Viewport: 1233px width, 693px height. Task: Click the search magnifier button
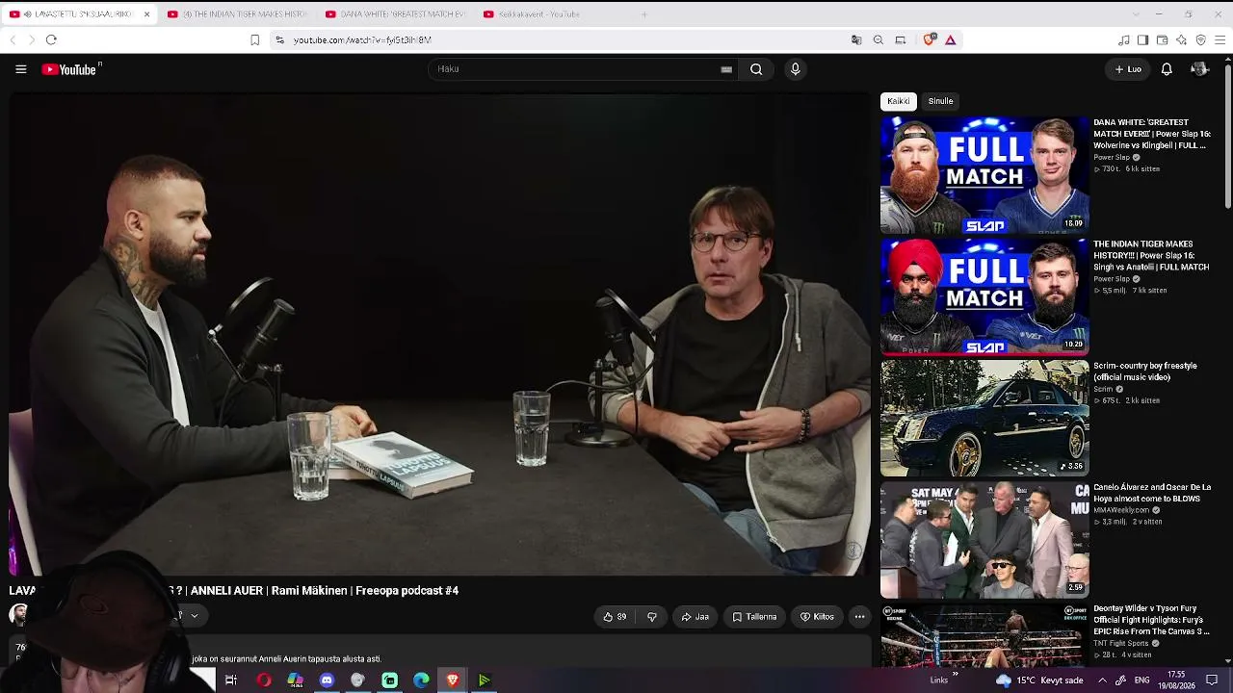tap(756, 69)
